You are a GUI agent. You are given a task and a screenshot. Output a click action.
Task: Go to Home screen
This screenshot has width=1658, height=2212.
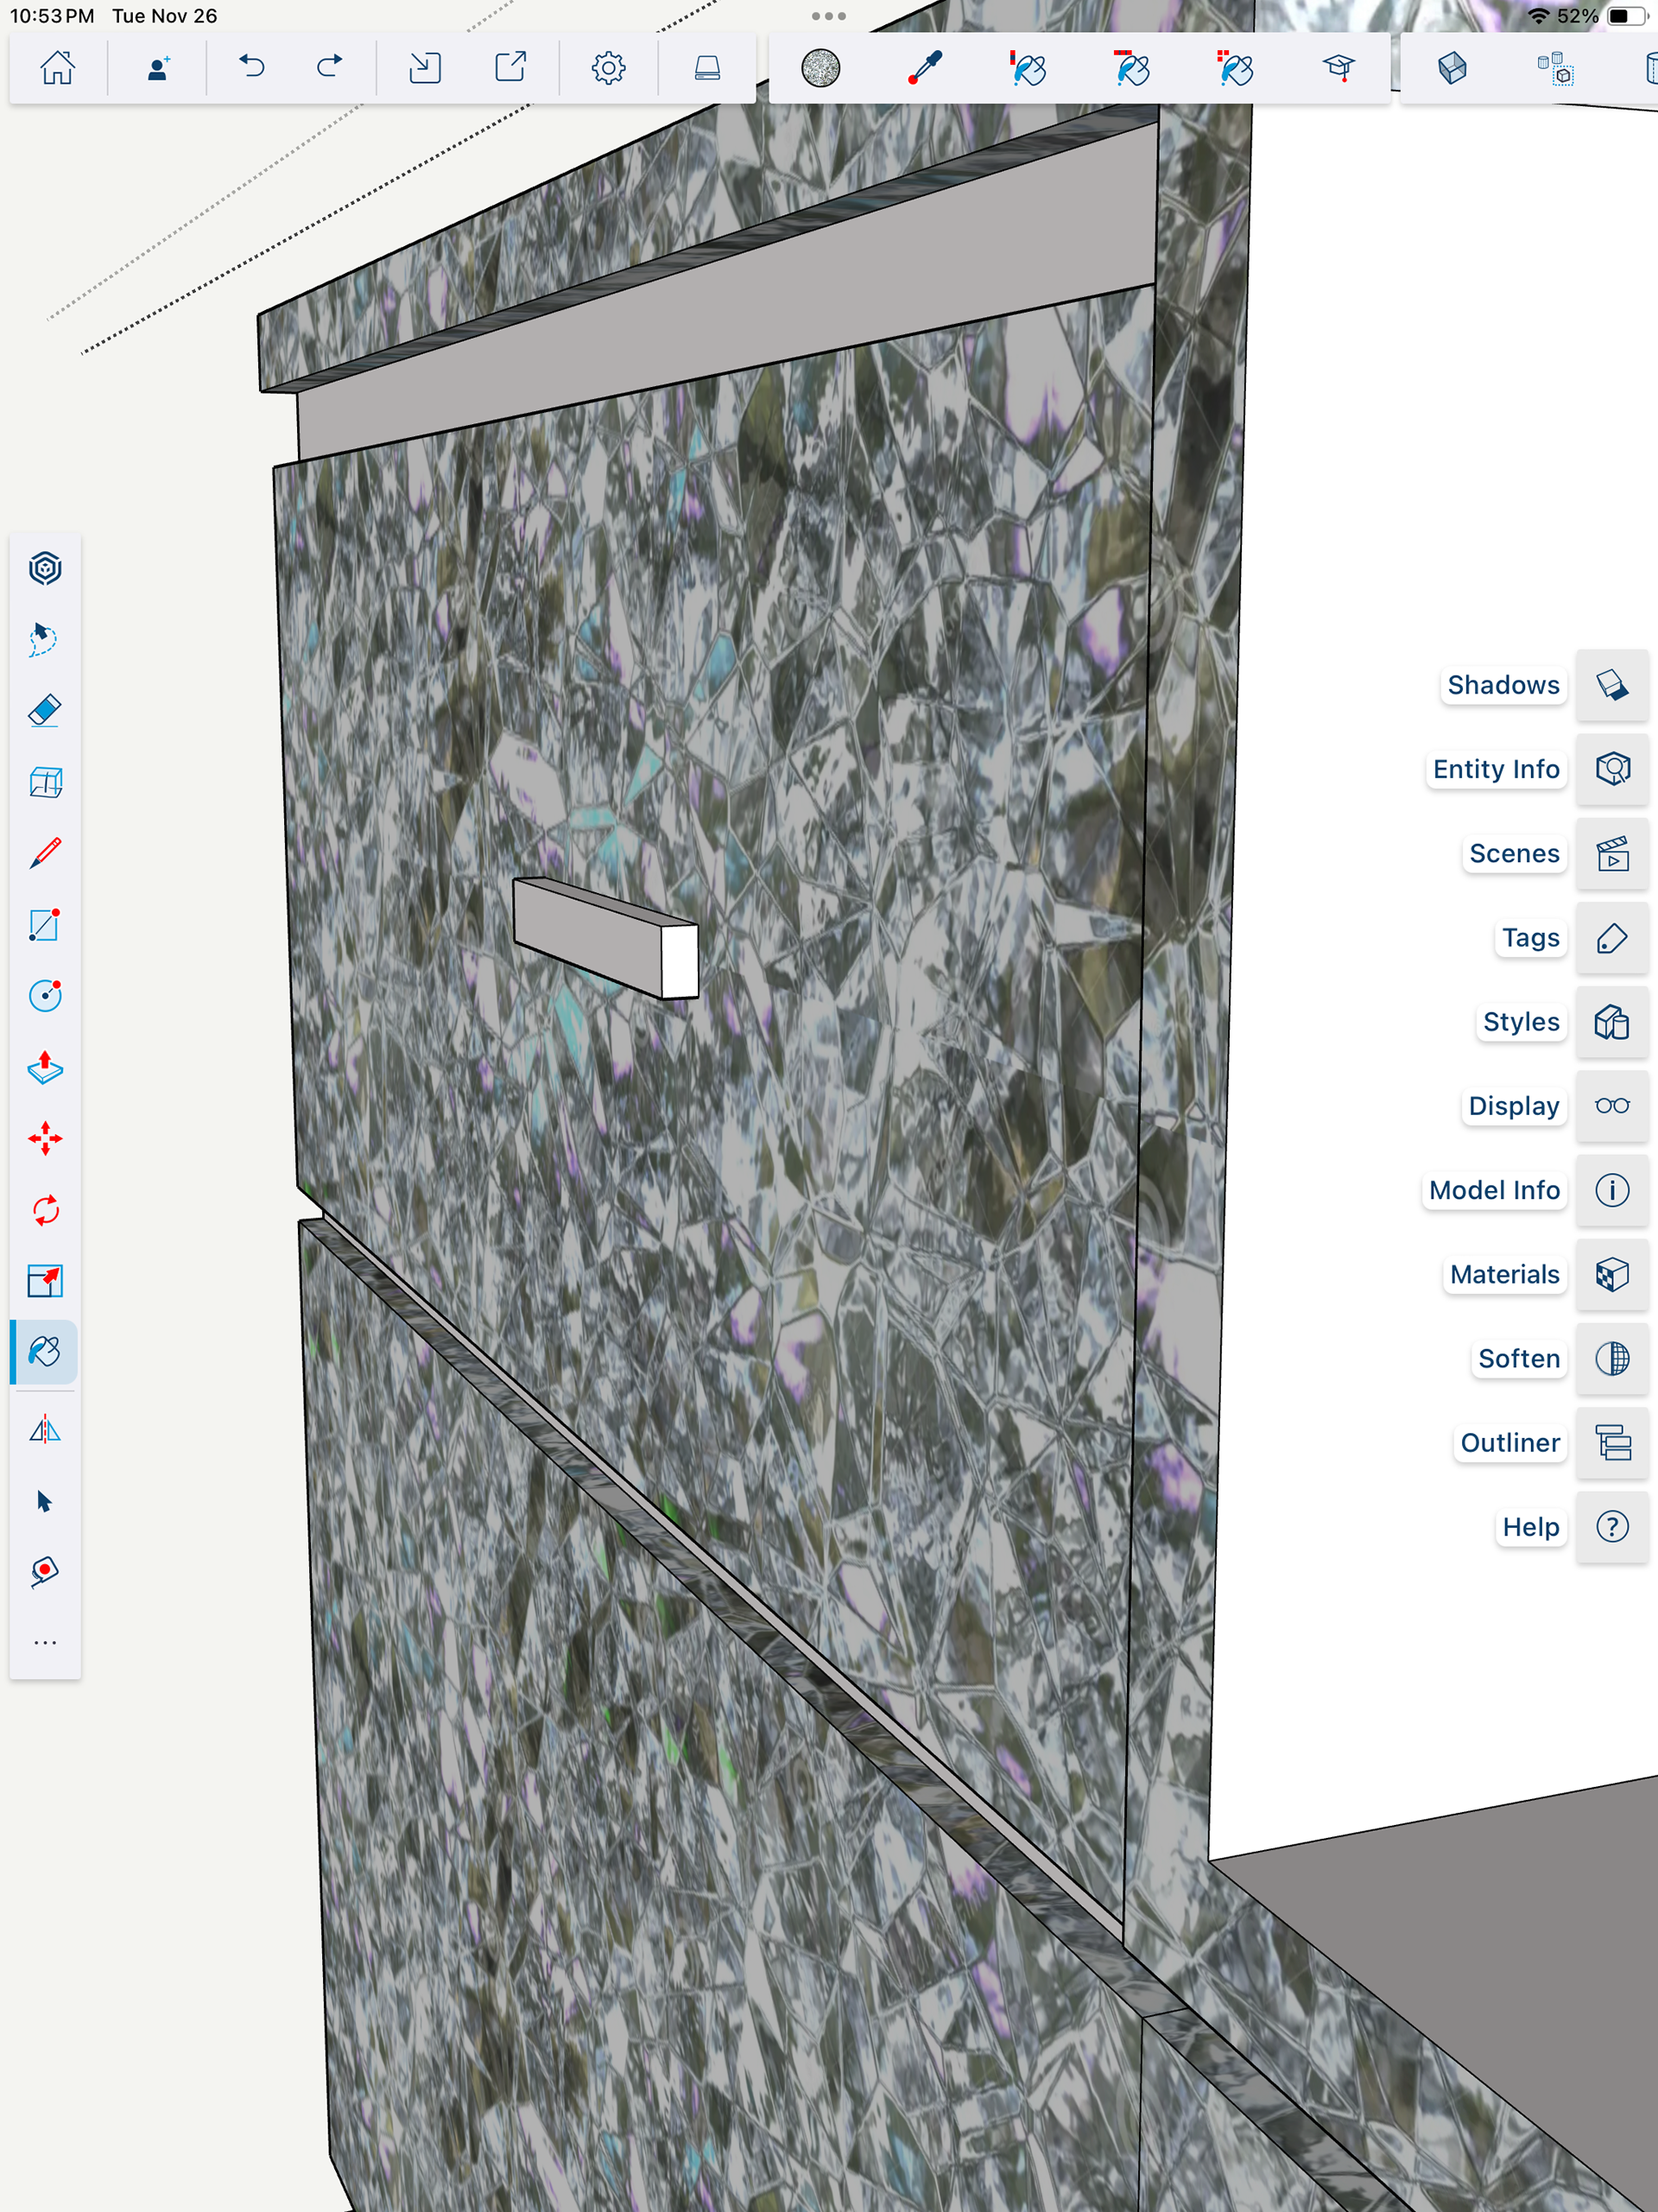[57, 68]
